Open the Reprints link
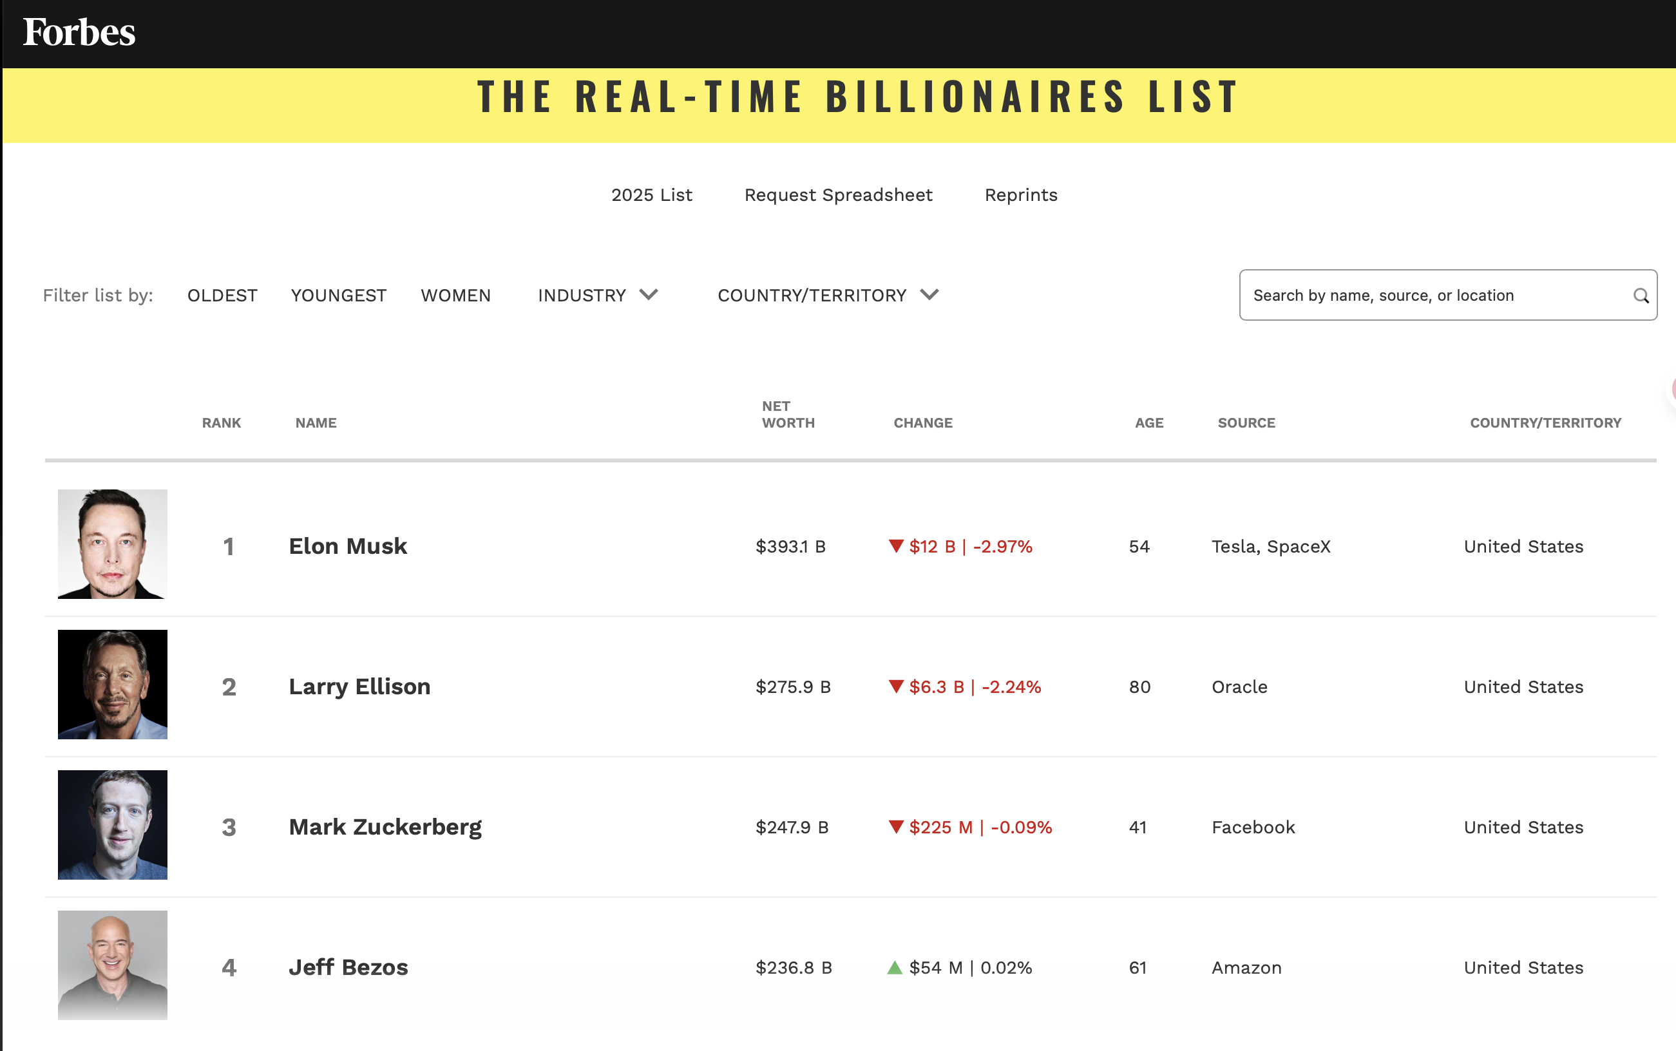This screenshot has height=1051, width=1676. [1020, 194]
